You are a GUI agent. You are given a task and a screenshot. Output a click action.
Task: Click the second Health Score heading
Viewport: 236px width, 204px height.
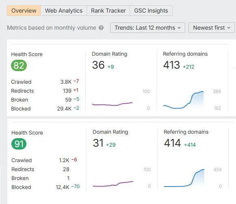tap(27, 132)
